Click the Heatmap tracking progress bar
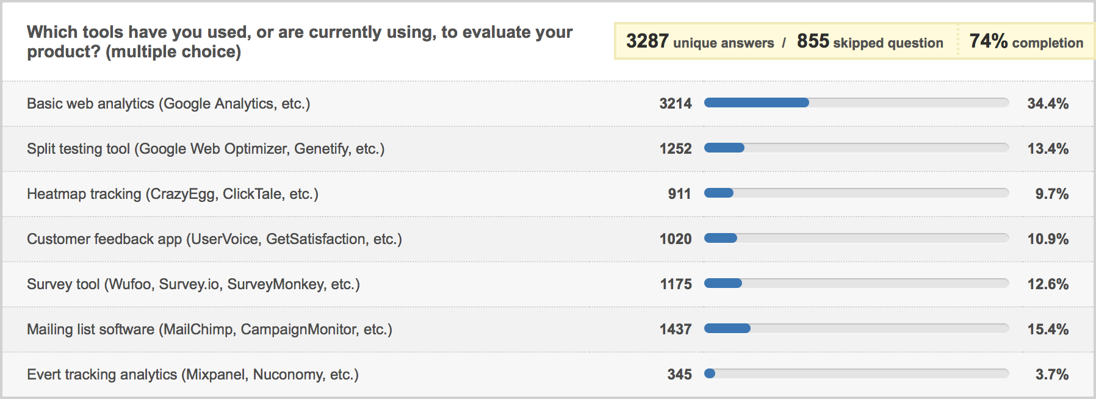Image resolution: width=1096 pixels, height=399 pixels. [x=856, y=193]
